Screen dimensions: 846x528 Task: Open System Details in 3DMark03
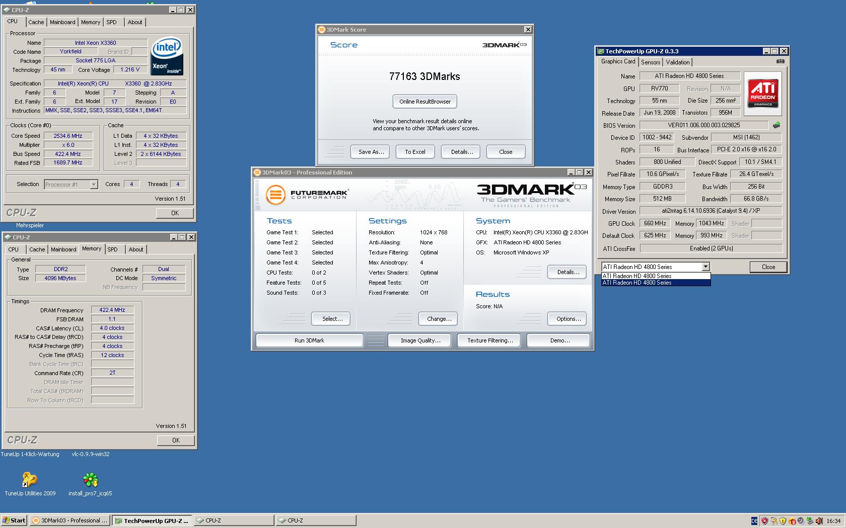tap(568, 272)
